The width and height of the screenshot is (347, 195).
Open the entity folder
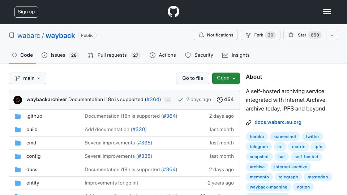tap(33, 183)
